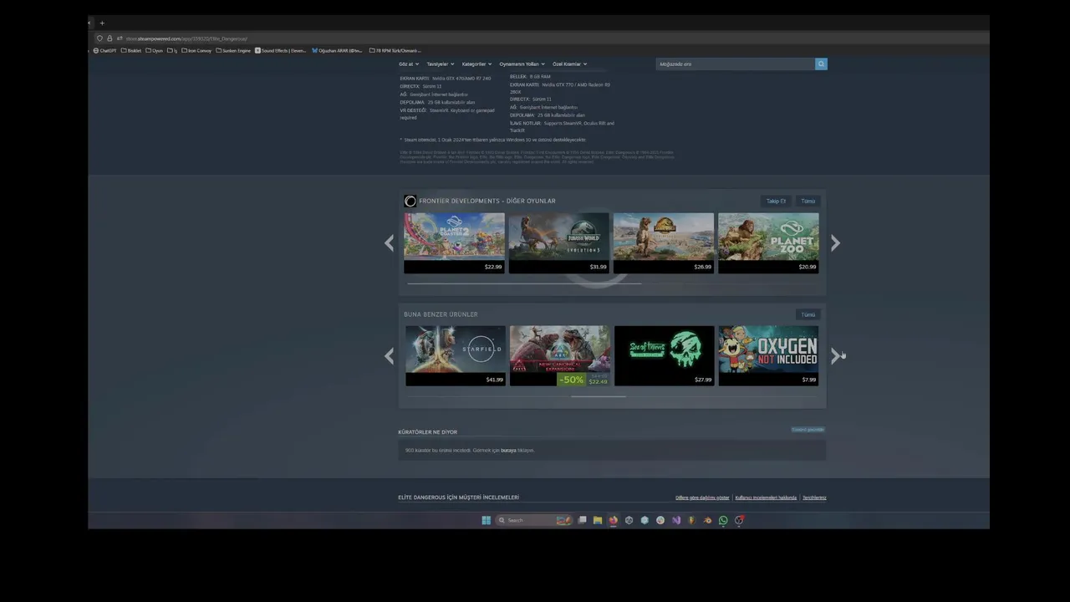Screen dimensions: 1070x602
Task: Open Task View in taskbar
Action: click(582, 520)
